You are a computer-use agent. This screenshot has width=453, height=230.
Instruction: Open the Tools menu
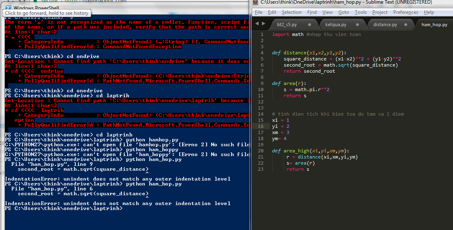pos(361,12)
